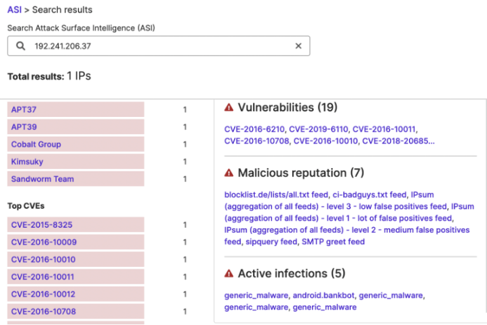Open CVE-2016-10010 under Vulnerabilities
This screenshot has height=325, width=487.
325,141
